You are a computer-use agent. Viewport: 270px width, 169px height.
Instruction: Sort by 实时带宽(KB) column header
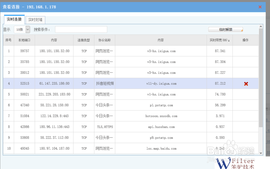(220, 40)
